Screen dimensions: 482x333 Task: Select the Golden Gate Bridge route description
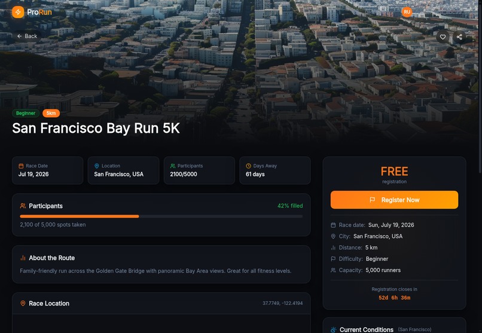(x=155, y=271)
